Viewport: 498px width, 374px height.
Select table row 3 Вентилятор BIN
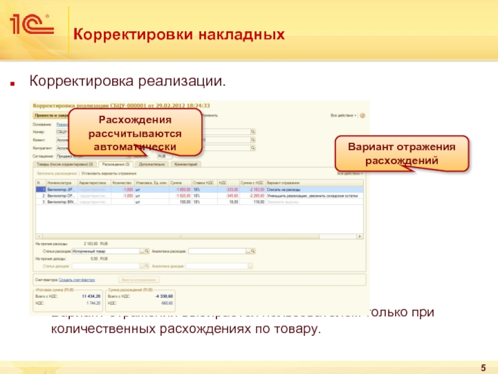[199, 201]
